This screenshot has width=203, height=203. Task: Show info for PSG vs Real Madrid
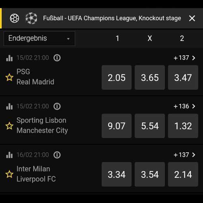(x=57, y=58)
